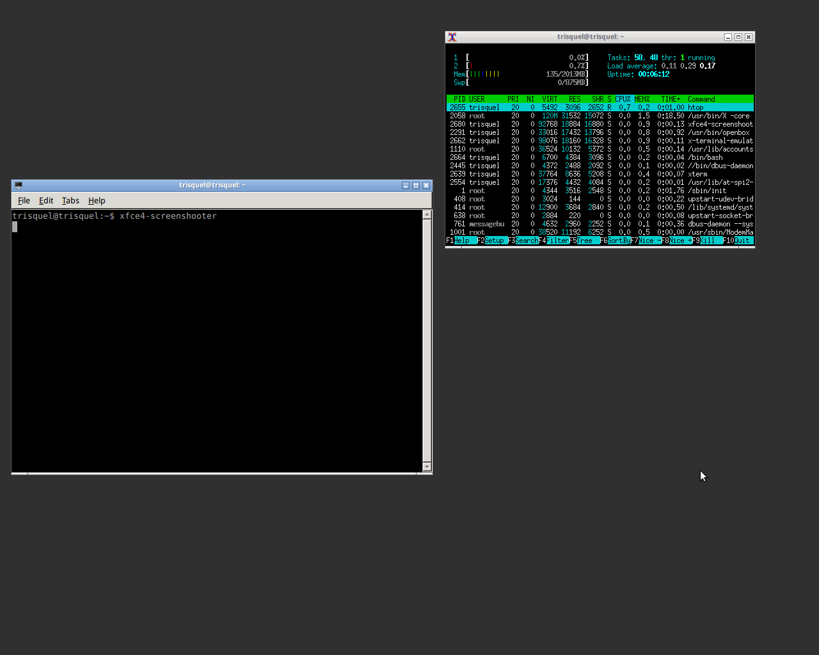This screenshot has height=655, width=819.
Task: Maximize the htop xterm window
Action: click(738, 37)
